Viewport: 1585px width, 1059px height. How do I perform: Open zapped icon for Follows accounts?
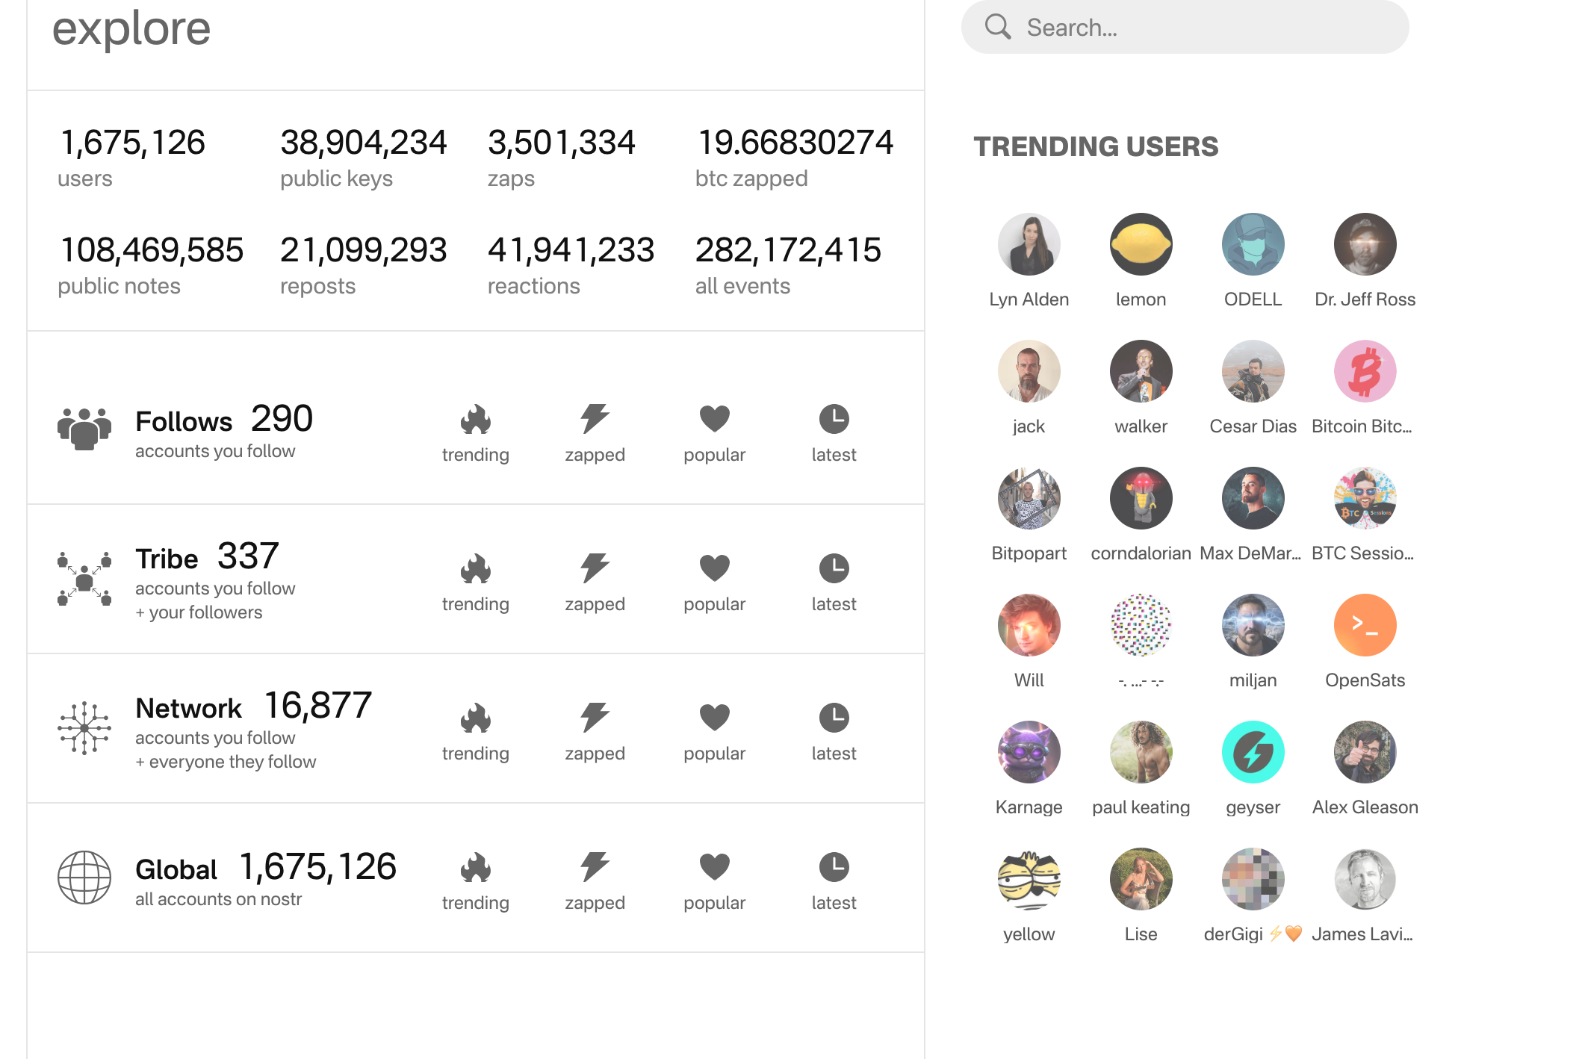pyautogui.click(x=595, y=420)
